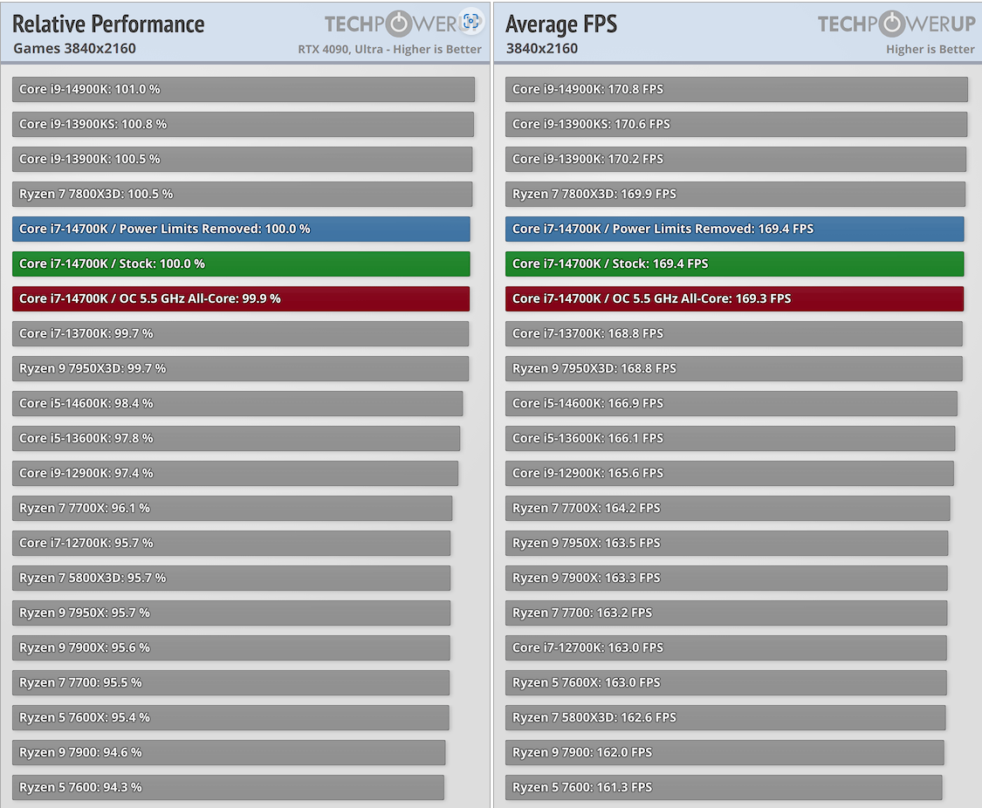Click the 'Ryzen 9 7950X3D: 168.8 FPS' bar

tap(734, 368)
